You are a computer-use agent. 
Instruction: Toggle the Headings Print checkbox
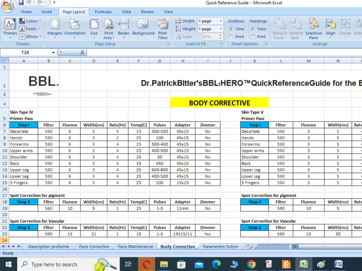click(253, 36)
